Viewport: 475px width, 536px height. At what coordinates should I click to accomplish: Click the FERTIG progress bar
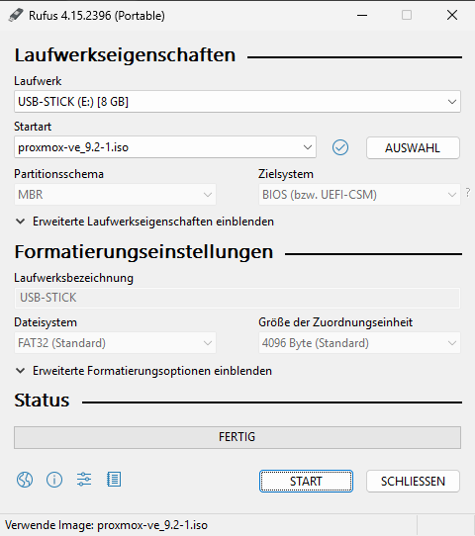(x=237, y=437)
